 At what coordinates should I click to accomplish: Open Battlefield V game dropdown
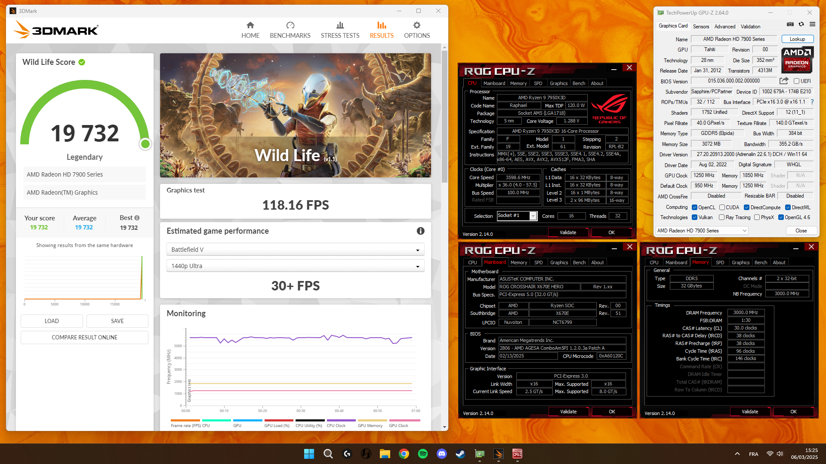click(295, 250)
